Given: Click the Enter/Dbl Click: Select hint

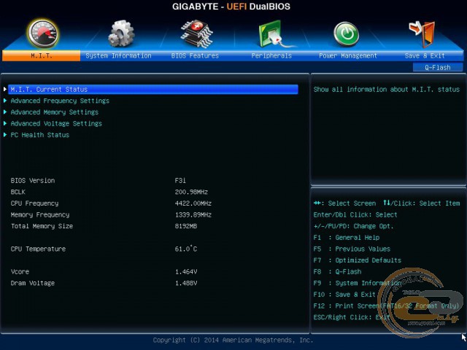Looking at the screenshot, I should (x=355, y=214).
